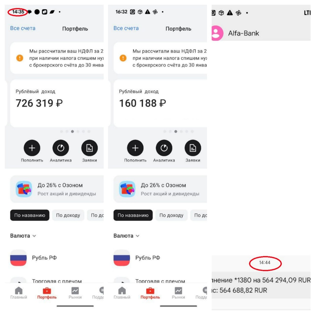The height and width of the screenshot is (315, 315).
Task: Tap the page indicator dots under 726 319 ₽
Action: click(75, 132)
